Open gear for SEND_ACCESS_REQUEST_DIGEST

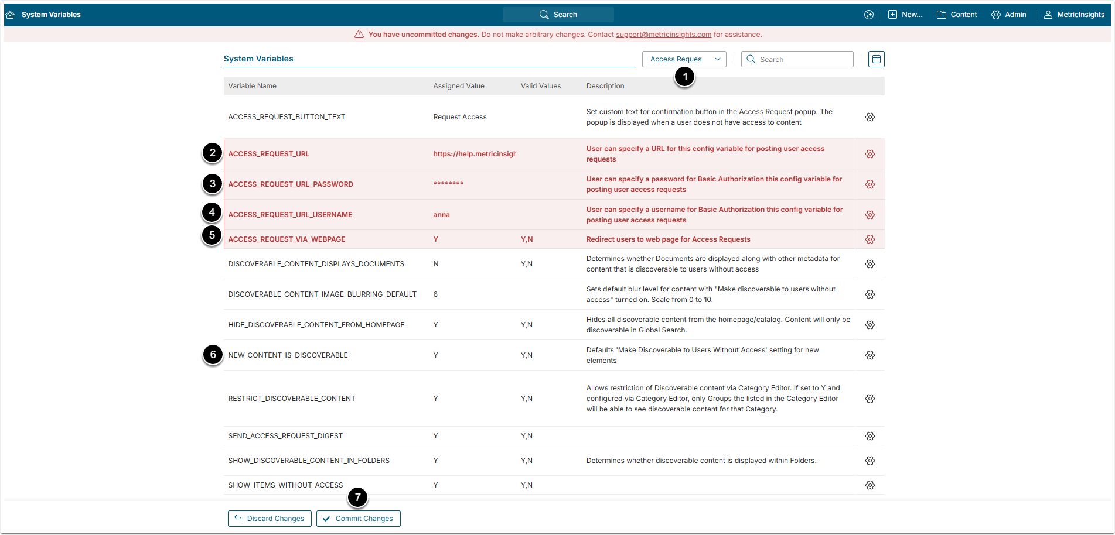pyautogui.click(x=870, y=436)
